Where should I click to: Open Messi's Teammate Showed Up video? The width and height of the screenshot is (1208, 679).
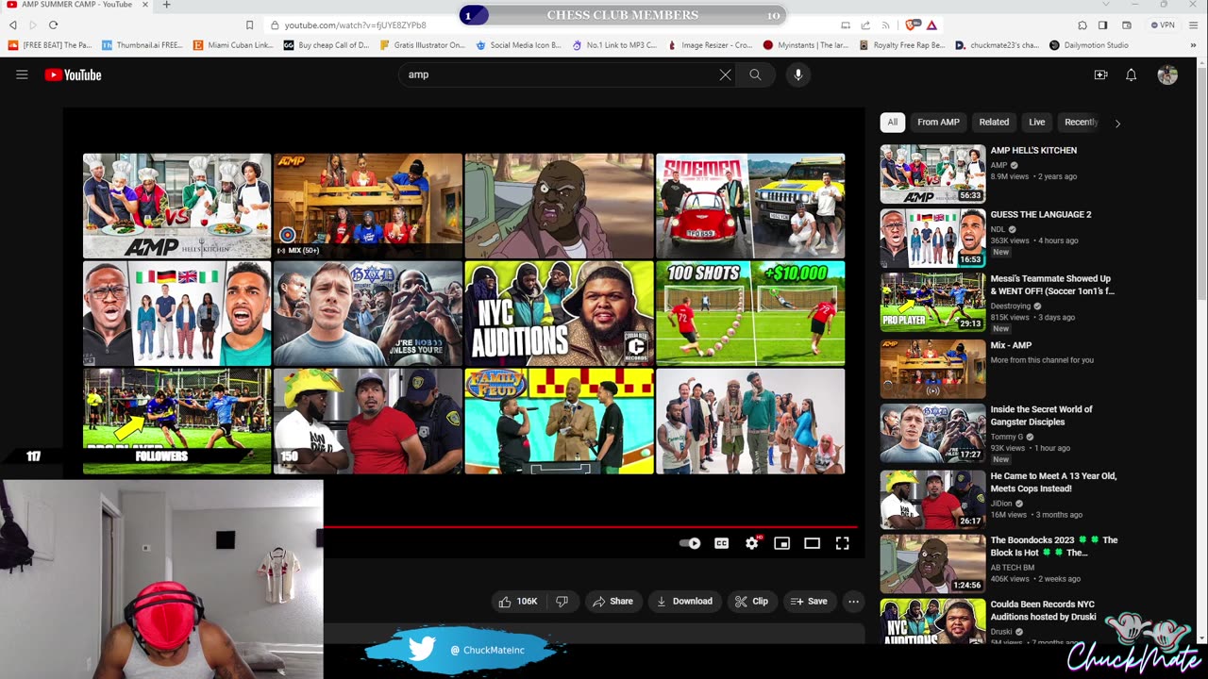1052,285
